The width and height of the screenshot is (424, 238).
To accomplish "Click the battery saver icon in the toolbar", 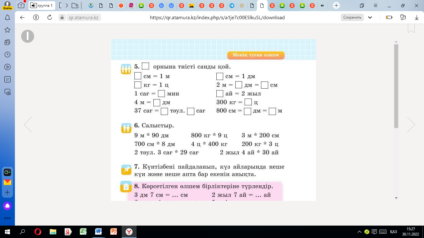I will tap(389, 17).
